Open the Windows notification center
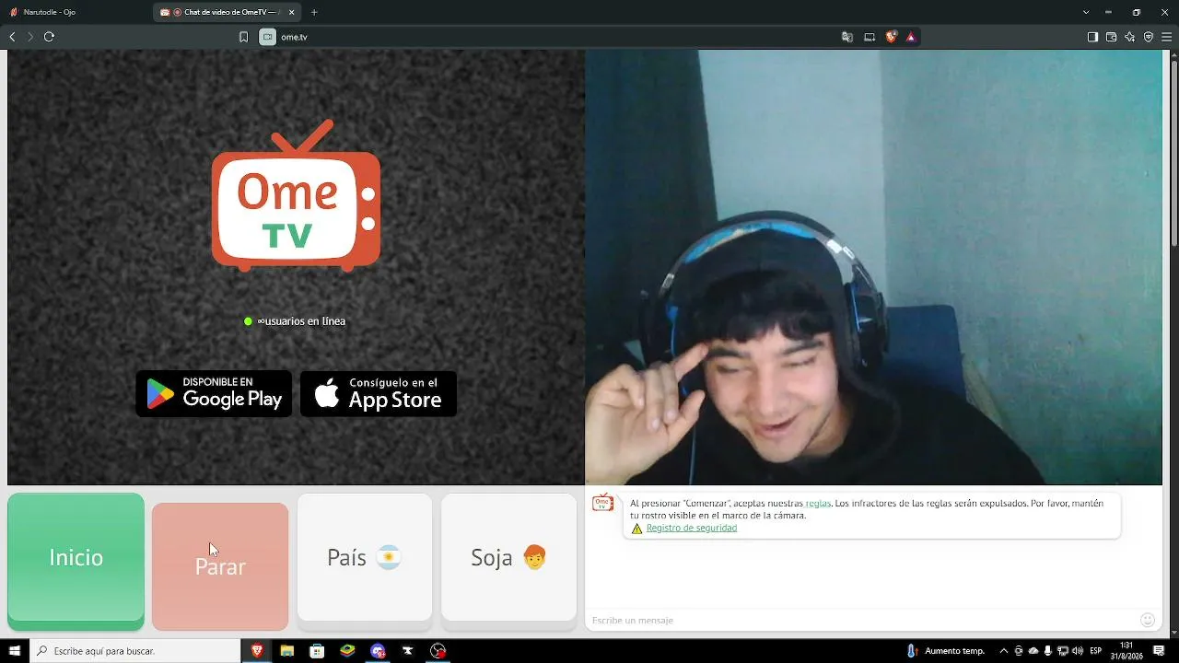Image resolution: width=1179 pixels, height=663 pixels. tap(1159, 651)
